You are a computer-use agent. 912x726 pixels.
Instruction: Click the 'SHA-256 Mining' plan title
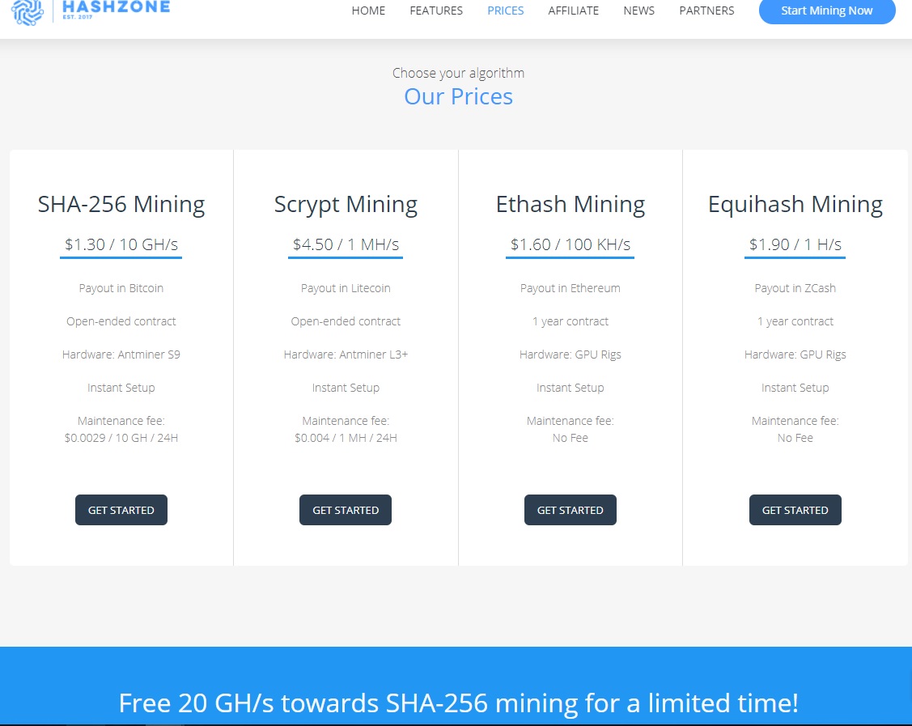click(x=121, y=205)
